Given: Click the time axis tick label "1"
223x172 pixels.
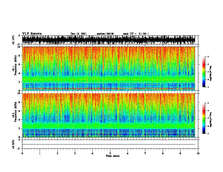Looking at the screenshot, I should 40,153.
